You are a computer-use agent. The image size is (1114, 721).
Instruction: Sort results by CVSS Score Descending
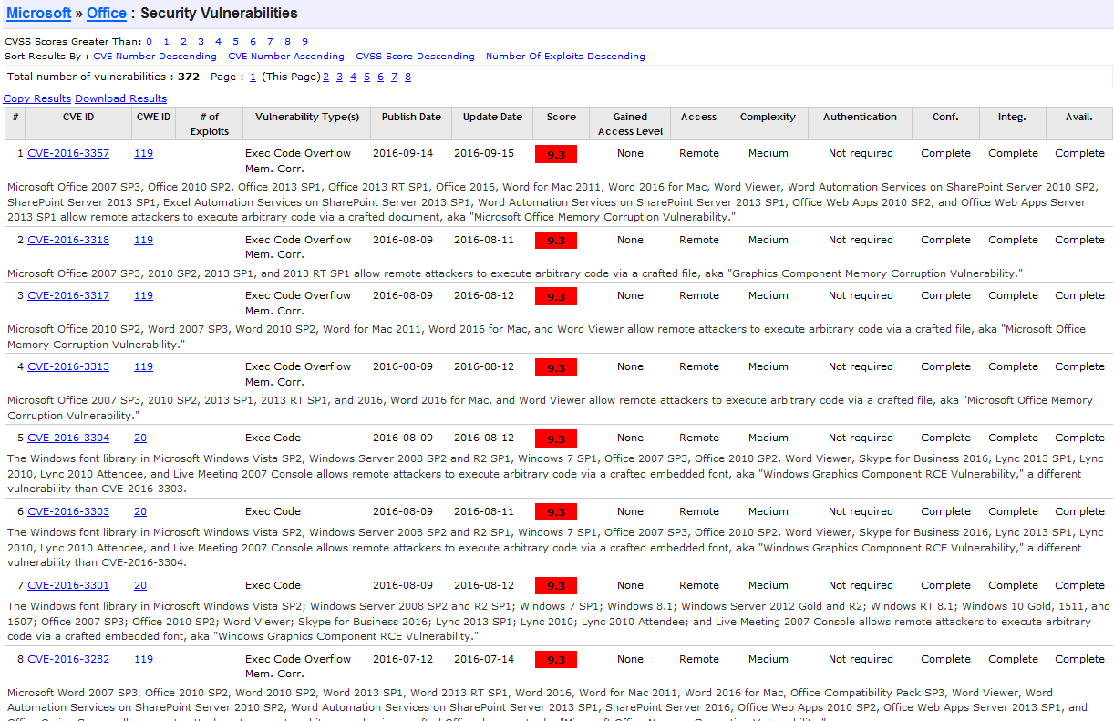pyautogui.click(x=415, y=57)
